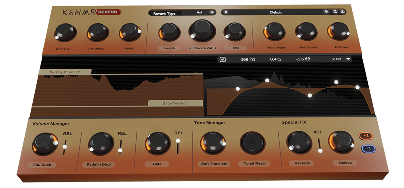
Task: Select the high EQ node above the curve
Action: [x=336, y=82]
